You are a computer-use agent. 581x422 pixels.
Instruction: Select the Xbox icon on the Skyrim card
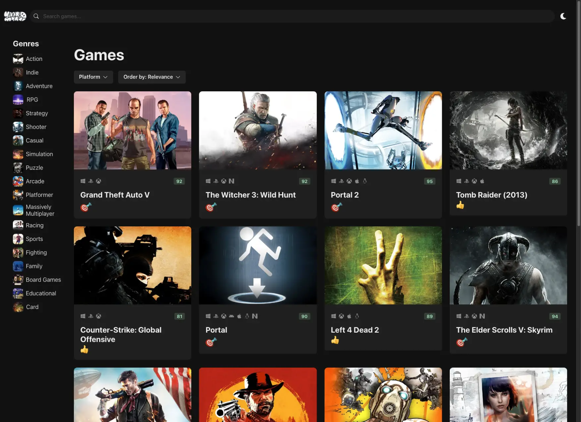tap(475, 316)
